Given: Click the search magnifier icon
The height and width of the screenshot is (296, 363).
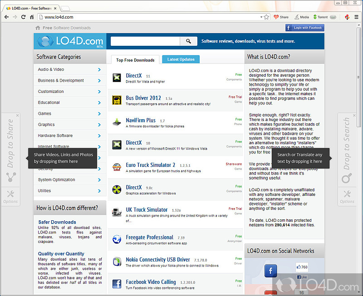Looking at the screenshot, I should coord(189,41).
